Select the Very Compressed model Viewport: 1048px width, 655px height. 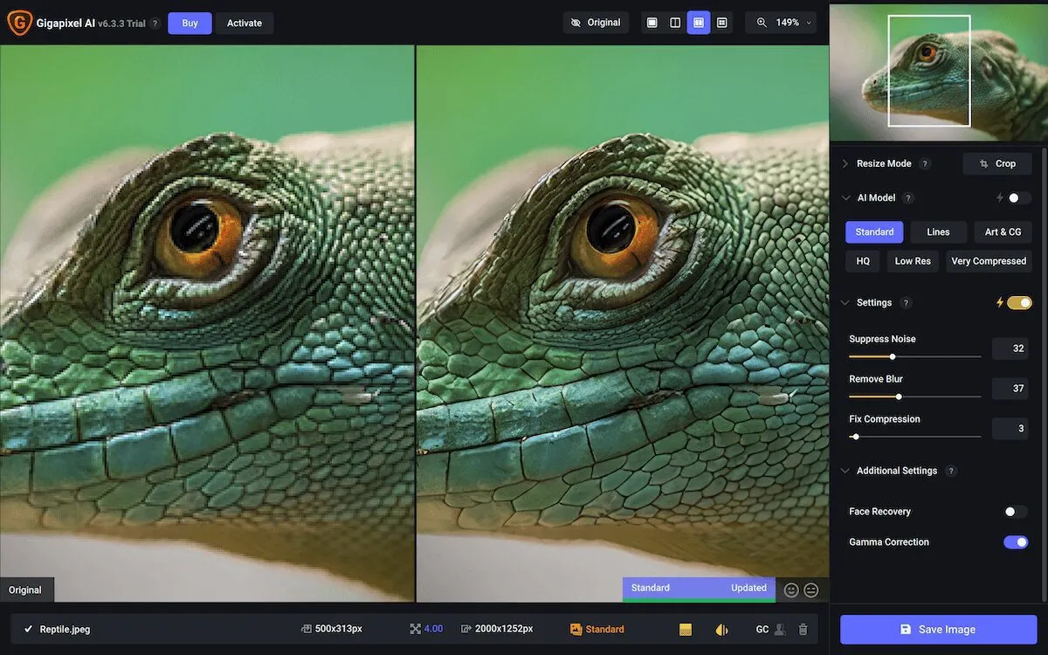tap(989, 260)
